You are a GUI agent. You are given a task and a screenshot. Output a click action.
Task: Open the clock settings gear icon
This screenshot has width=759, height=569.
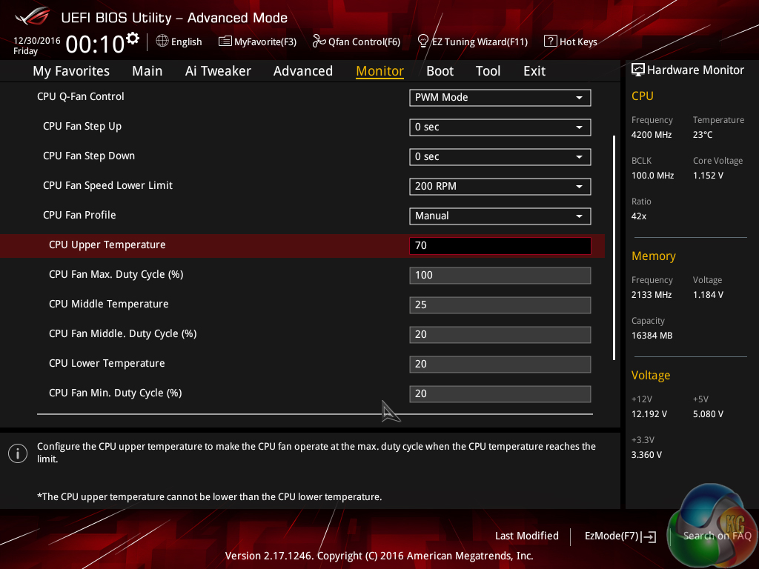coord(133,39)
